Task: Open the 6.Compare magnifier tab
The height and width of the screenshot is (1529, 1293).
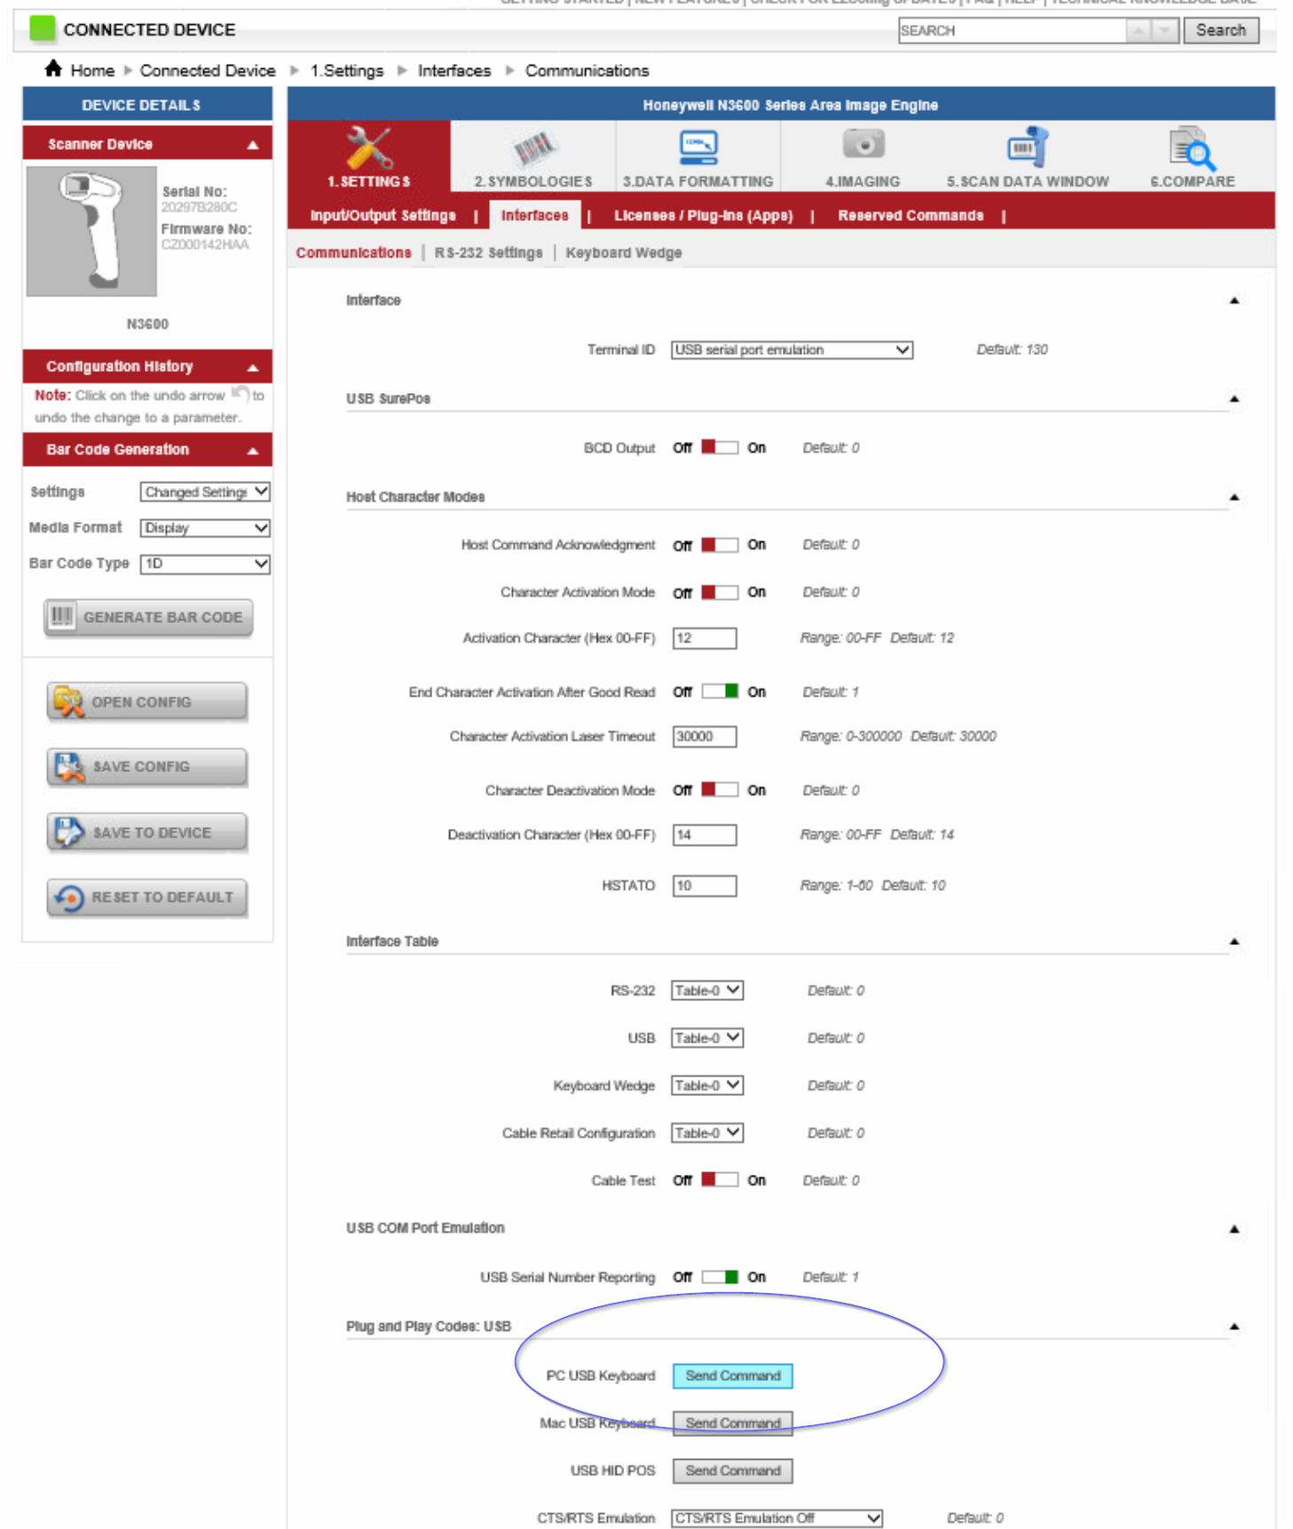Action: click(x=1192, y=157)
